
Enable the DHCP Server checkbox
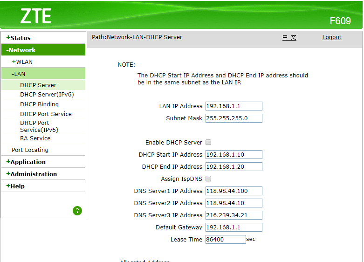208,142
